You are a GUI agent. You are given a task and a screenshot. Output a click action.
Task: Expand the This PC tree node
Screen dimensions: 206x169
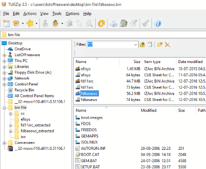[4, 61]
